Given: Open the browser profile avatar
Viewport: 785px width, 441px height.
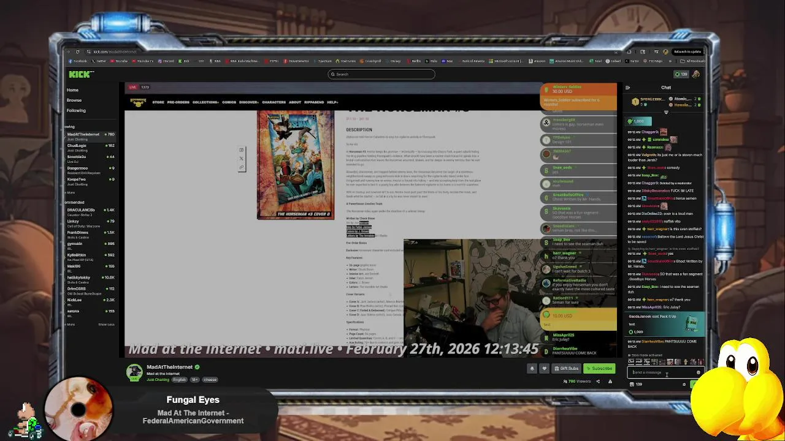Looking at the screenshot, I should (x=665, y=51).
